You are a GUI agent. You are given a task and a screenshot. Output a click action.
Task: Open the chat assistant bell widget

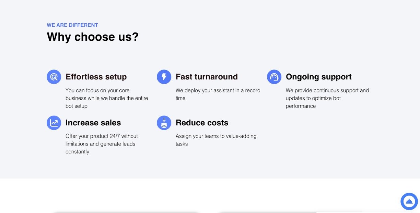(x=409, y=201)
